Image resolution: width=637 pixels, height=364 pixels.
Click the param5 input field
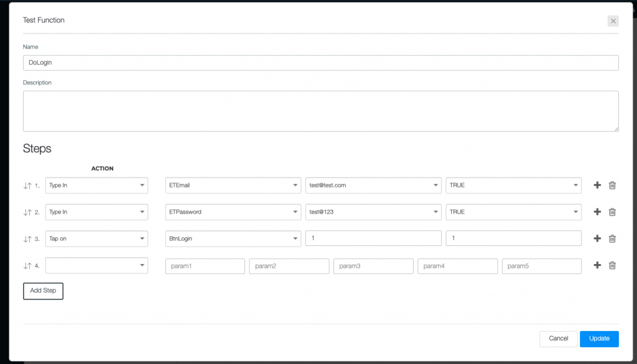[x=542, y=266]
